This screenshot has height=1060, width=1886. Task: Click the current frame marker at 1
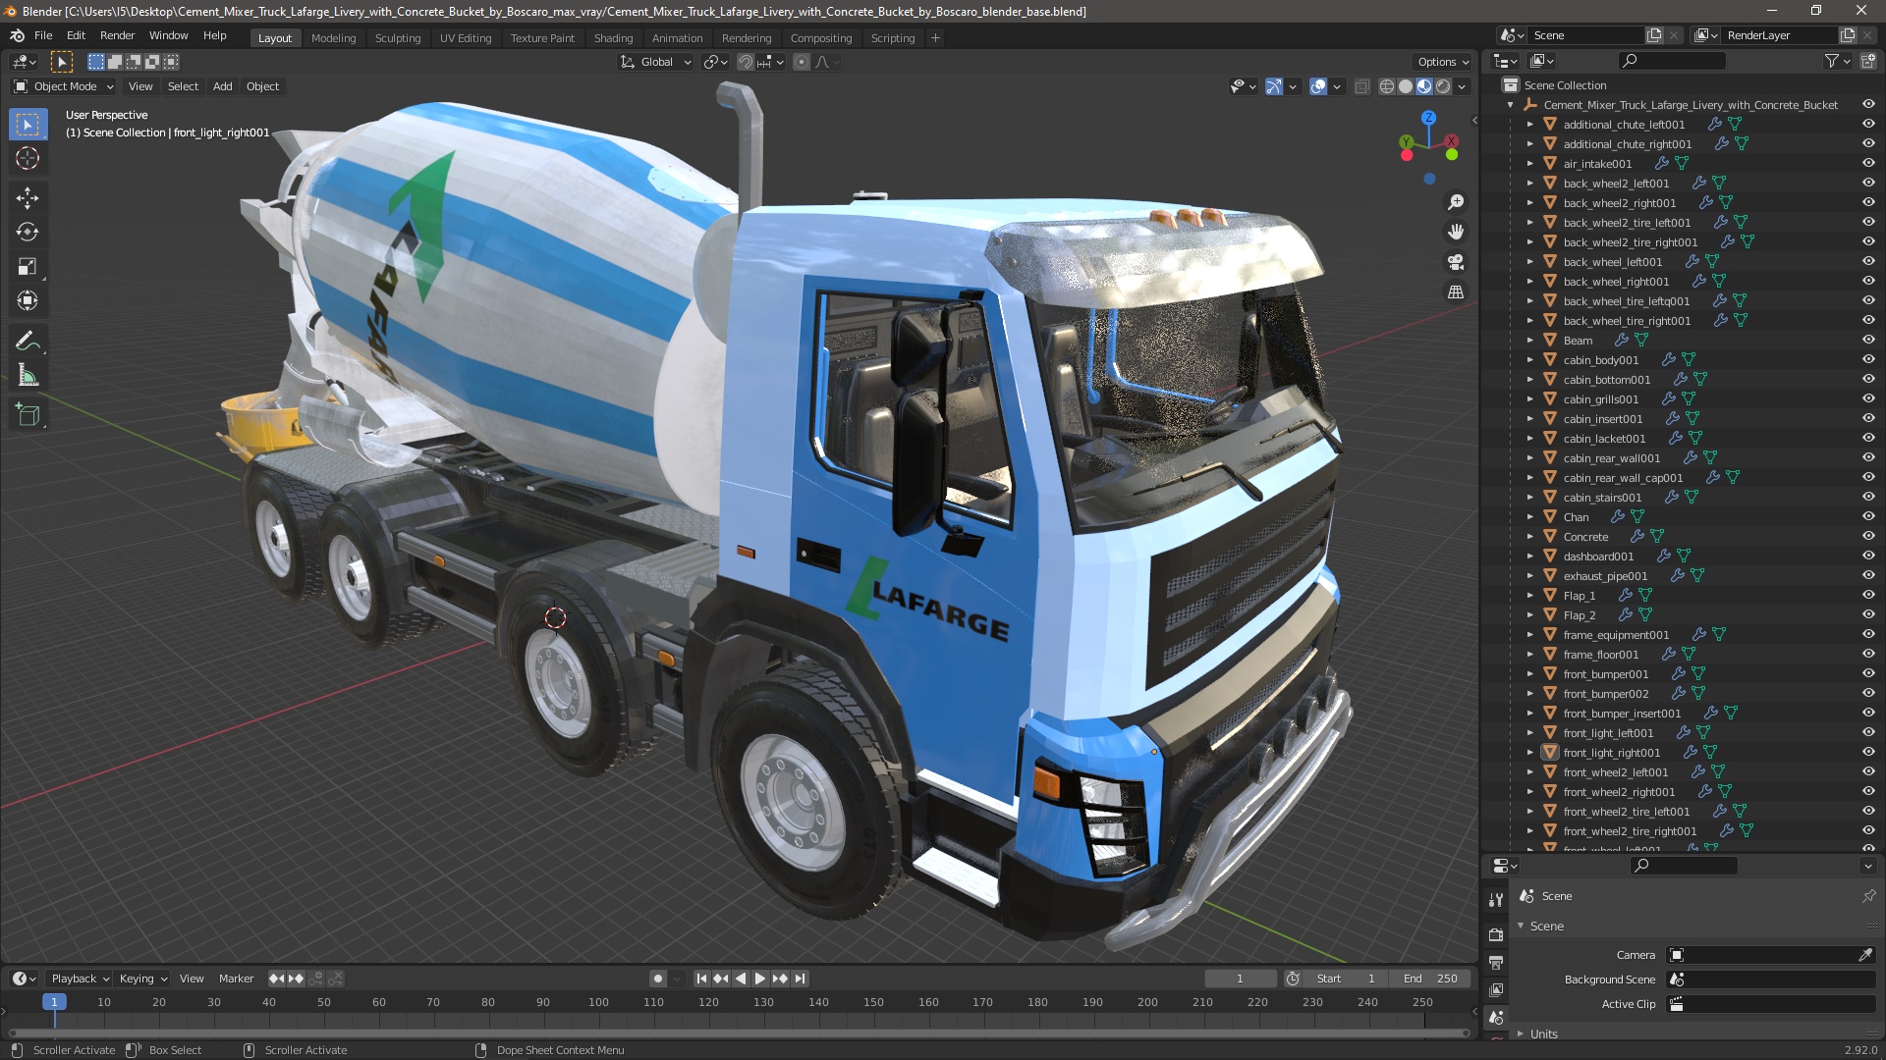(54, 1002)
